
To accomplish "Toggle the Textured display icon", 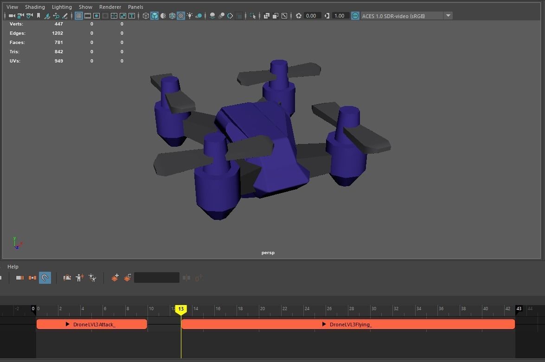I will click(181, 16).
